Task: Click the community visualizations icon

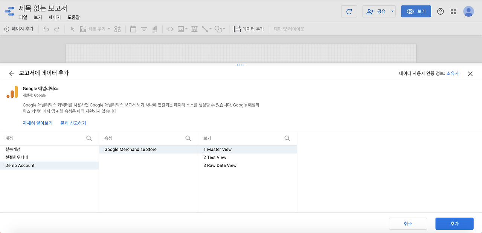Action: (117, 29)
